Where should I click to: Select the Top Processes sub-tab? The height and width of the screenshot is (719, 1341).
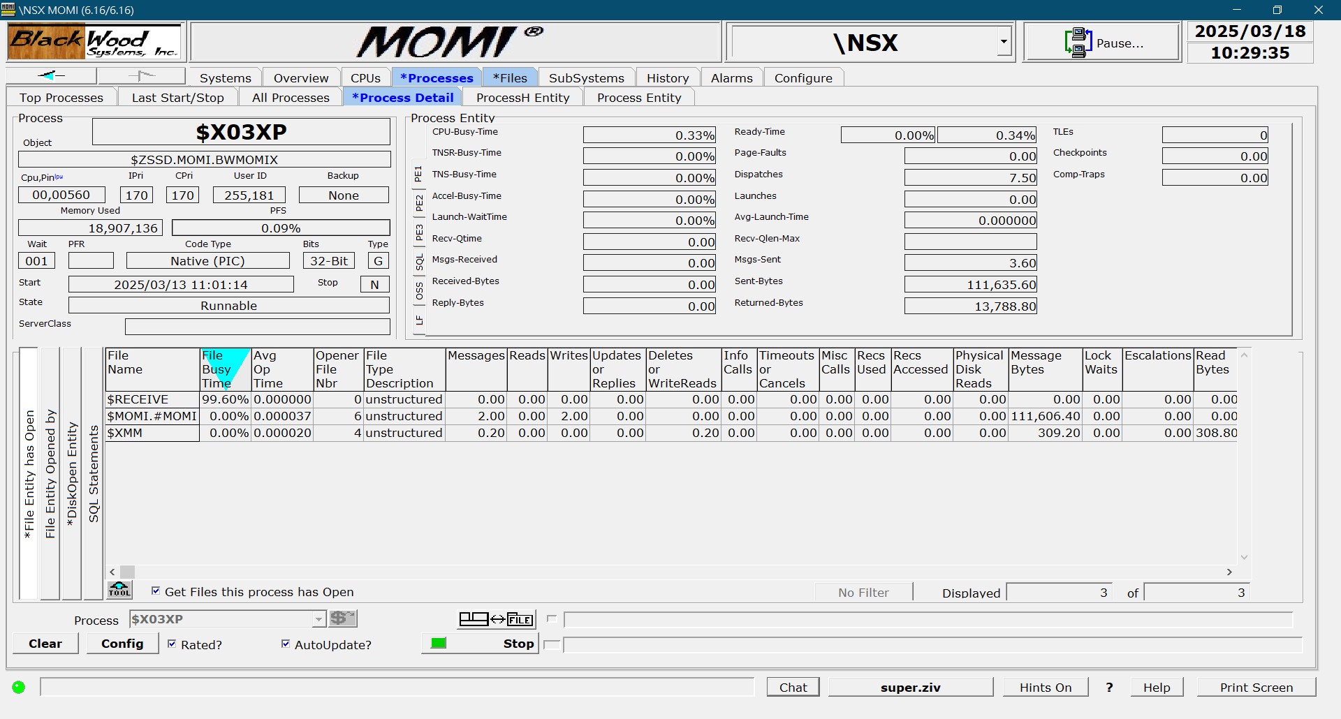(61, 97)
